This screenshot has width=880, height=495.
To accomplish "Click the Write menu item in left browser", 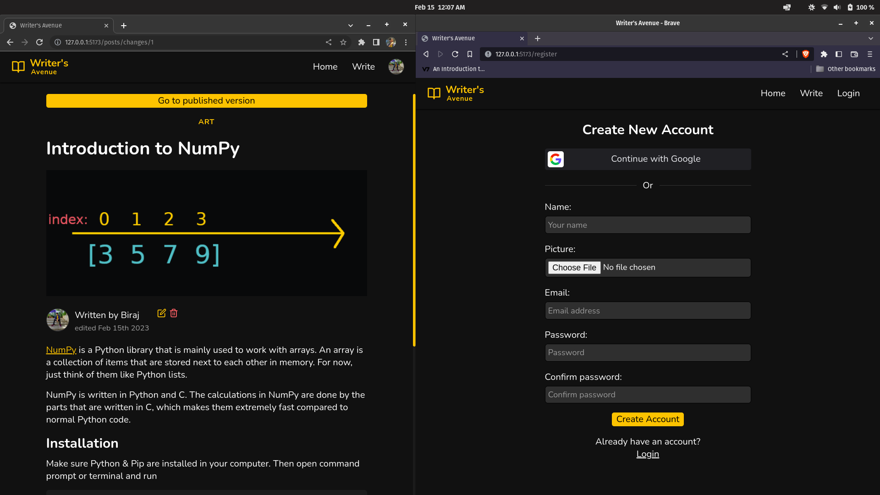I will point(363,66).
